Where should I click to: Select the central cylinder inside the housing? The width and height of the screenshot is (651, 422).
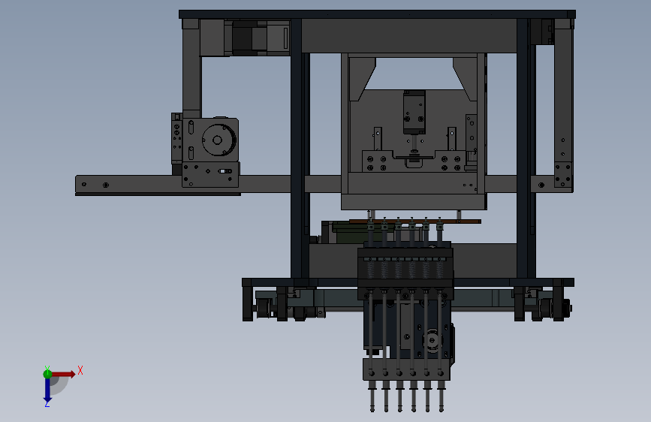pyautogui.click(x=414, y=113)
